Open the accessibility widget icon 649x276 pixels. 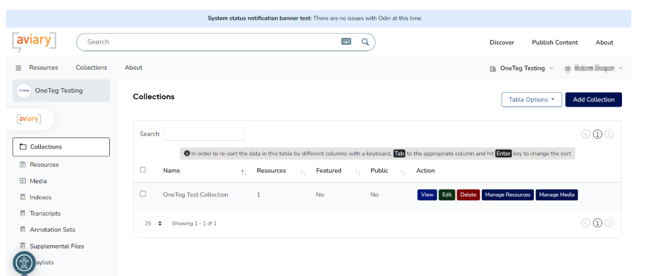(x=24, y=263)
